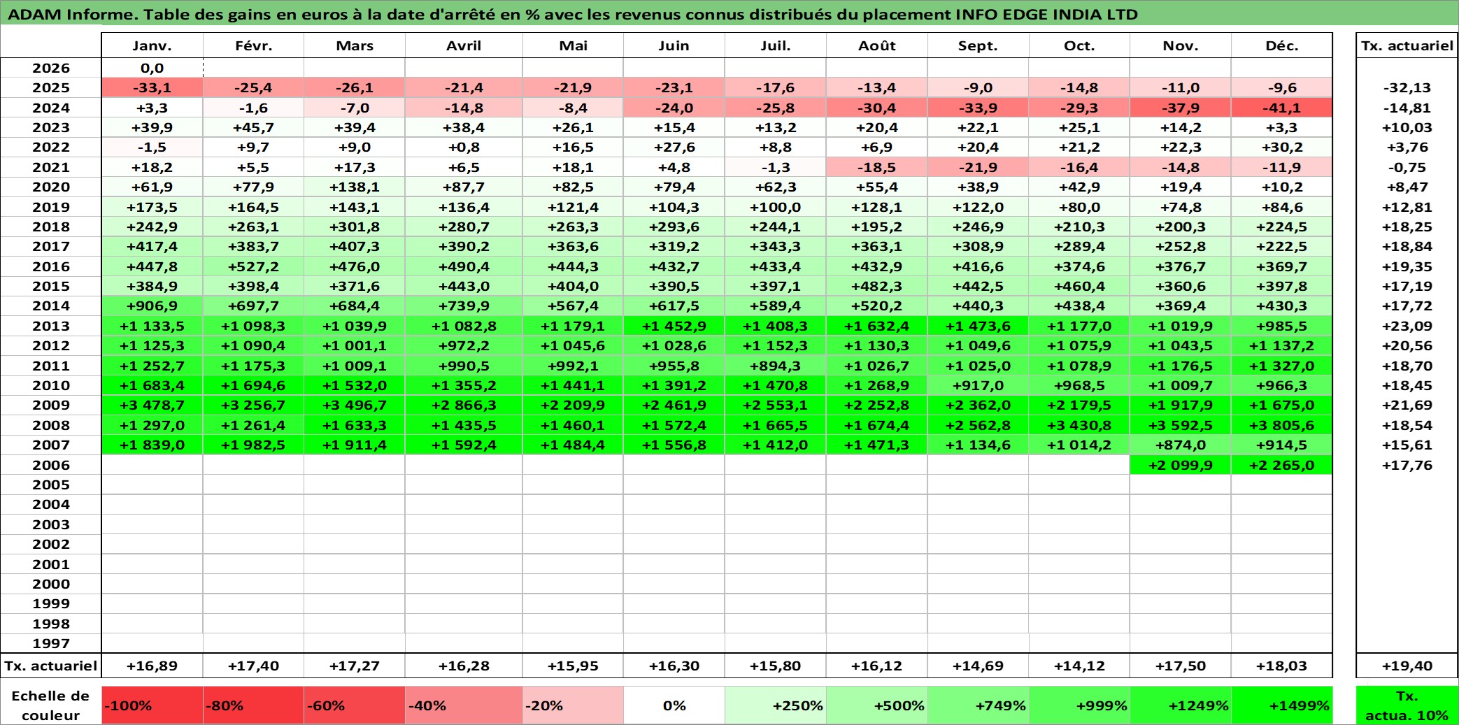Select the +45,7 cell in 2023
The width and height of the screenshot is (1459, 725).
coord(253,127)
